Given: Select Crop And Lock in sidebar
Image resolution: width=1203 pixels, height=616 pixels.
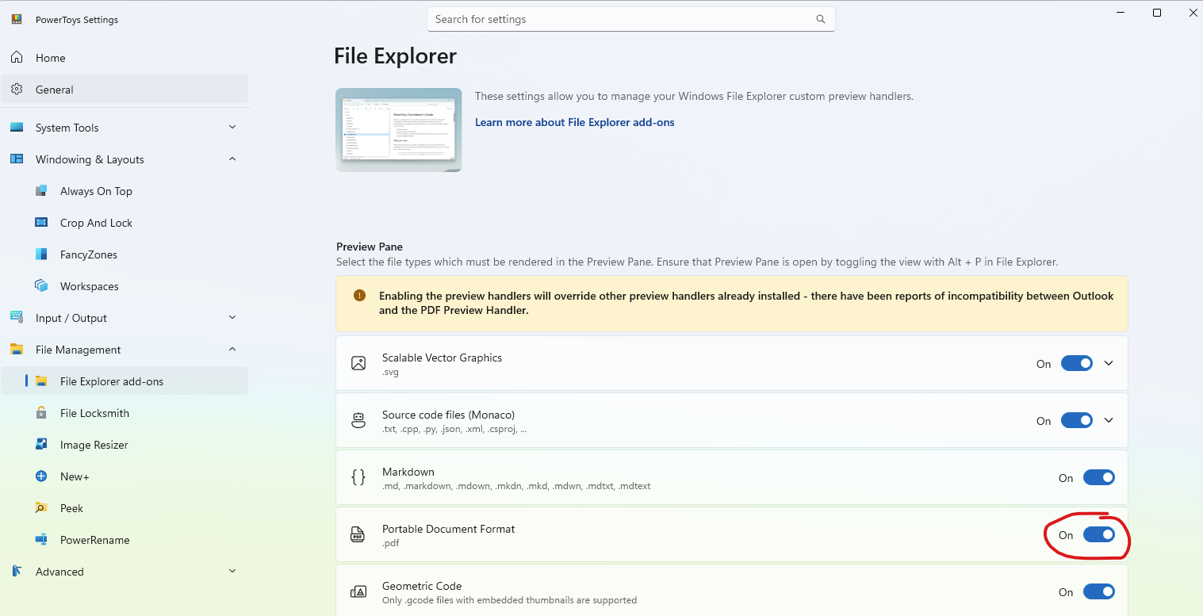Looking at the screenshot, I should pos(125,223).
